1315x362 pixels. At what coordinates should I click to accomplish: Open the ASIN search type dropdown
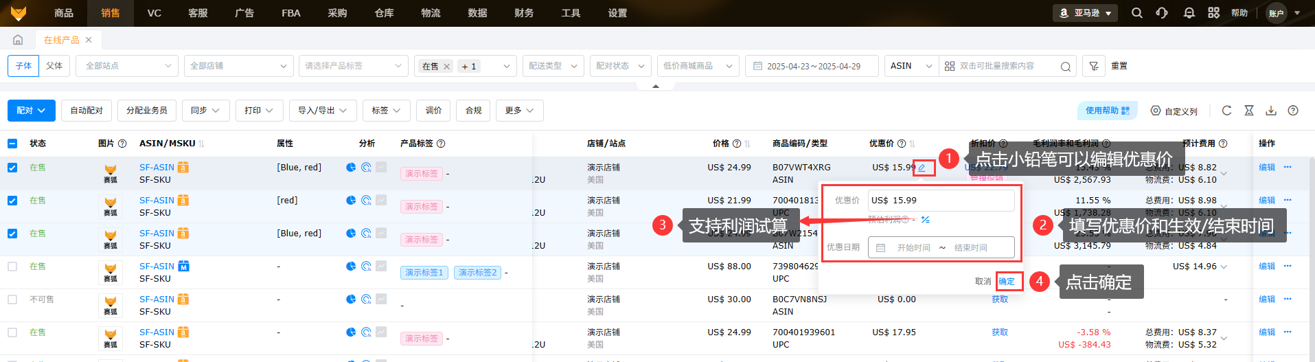[911, 66]
